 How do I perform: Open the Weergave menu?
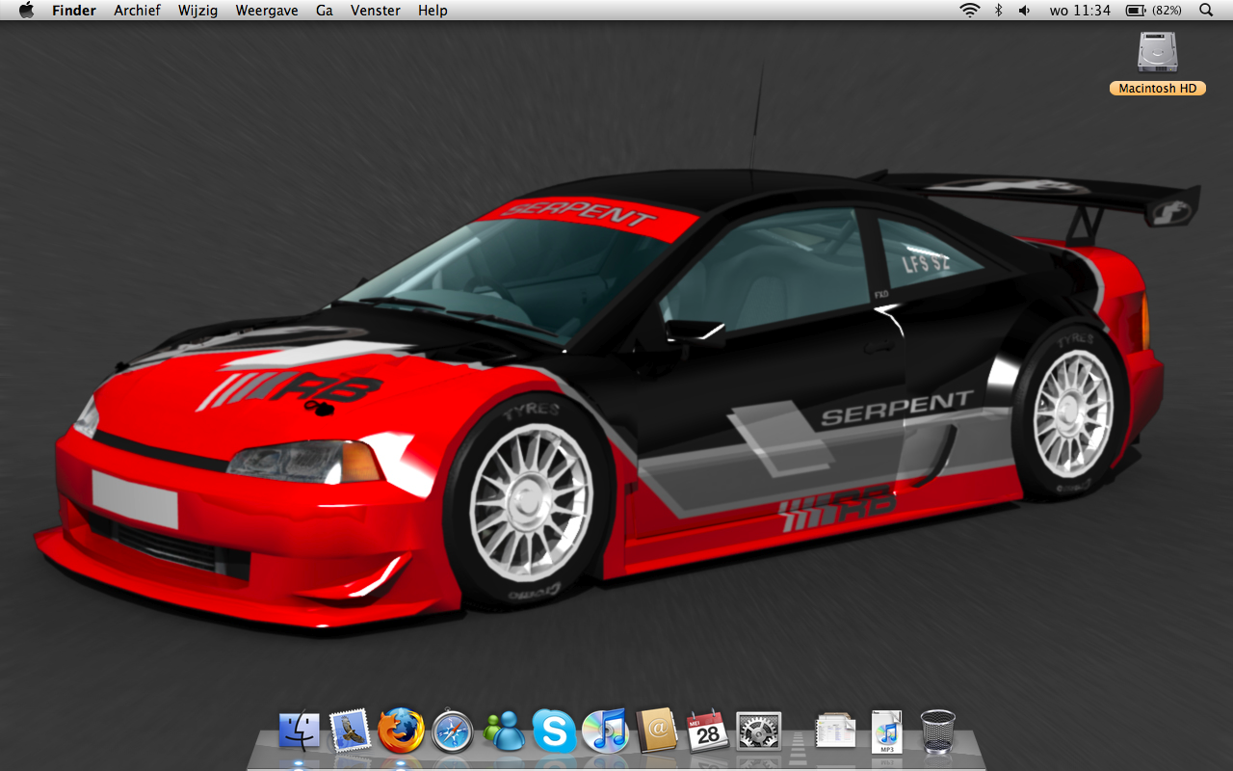click(267, 11)
